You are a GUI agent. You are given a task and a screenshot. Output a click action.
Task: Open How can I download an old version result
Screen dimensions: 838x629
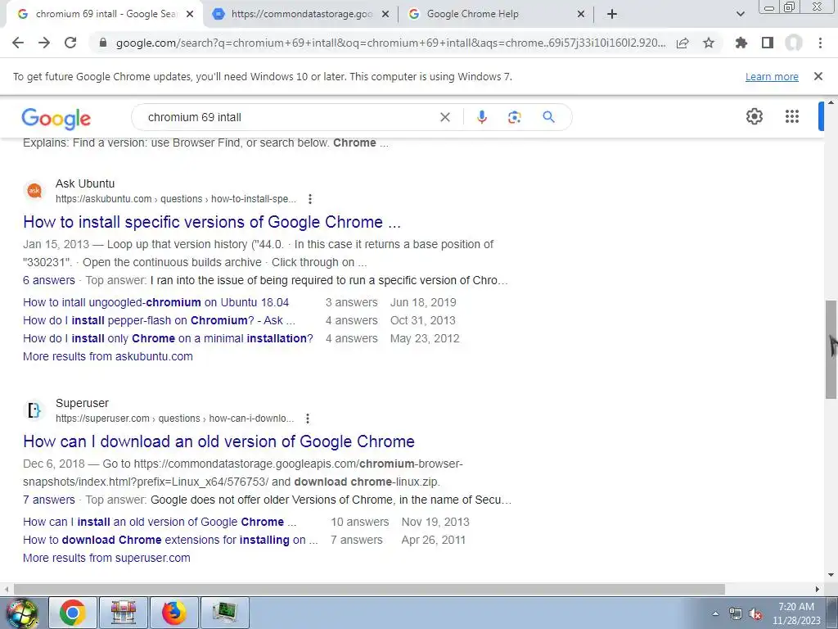[219, 441]
